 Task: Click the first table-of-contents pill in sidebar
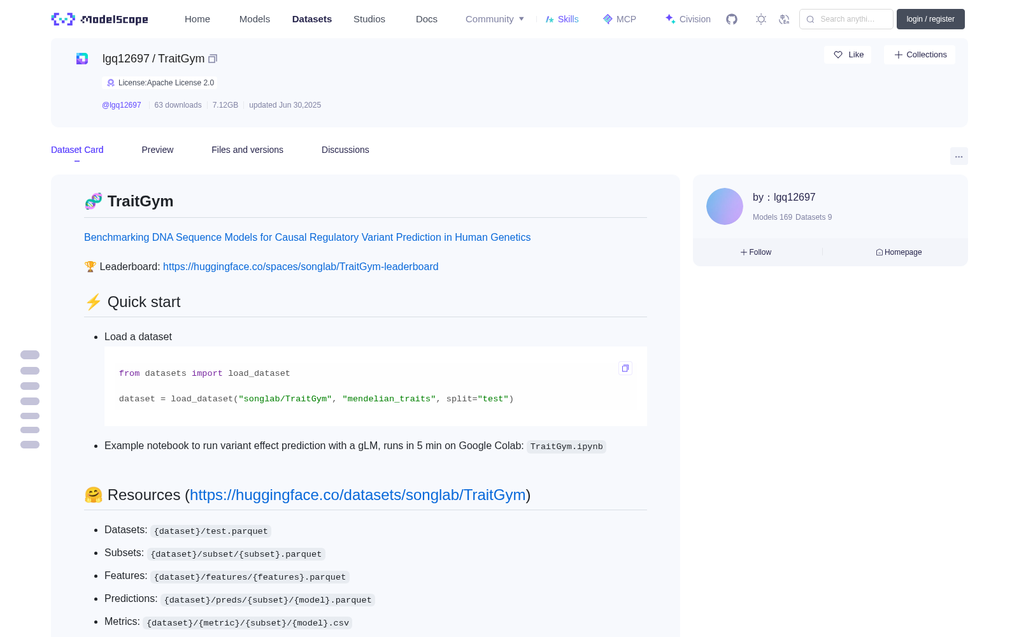(30, 355)
